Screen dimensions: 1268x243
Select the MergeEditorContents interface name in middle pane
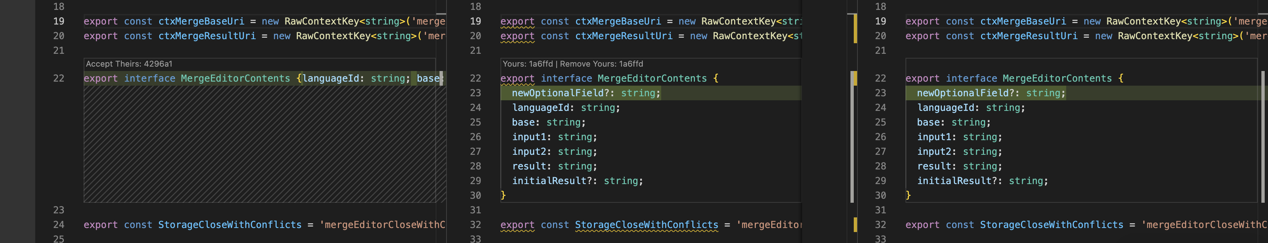[x=650, y=78]
